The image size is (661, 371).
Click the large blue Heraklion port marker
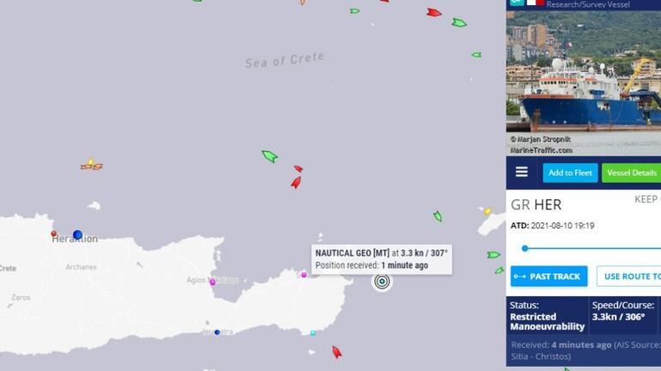click(77, 234)
